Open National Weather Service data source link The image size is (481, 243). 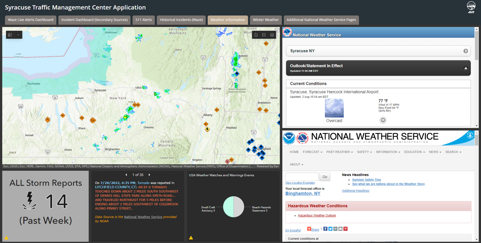(143, 217)
